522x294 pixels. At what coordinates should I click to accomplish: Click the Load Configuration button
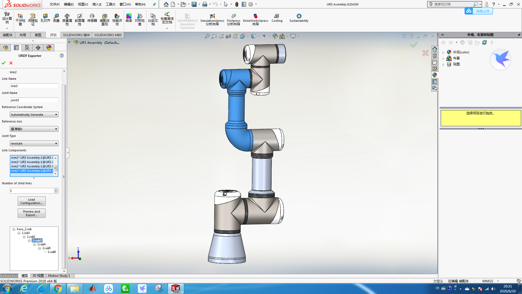pos(32,201)
